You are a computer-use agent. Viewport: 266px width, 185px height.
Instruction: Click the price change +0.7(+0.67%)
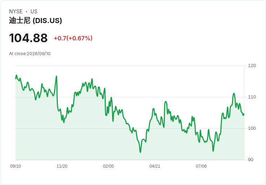(x=73, y=38)
